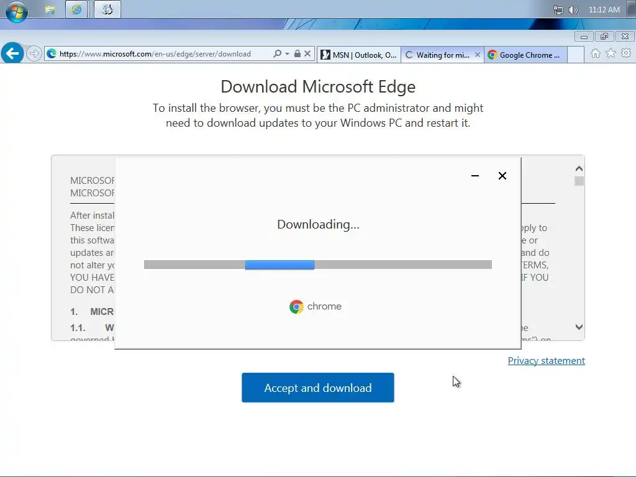The height and width of the screenshot is (477, 636).
Task: Focus the microsoft.com address bar URL
Action: (155, 54)
